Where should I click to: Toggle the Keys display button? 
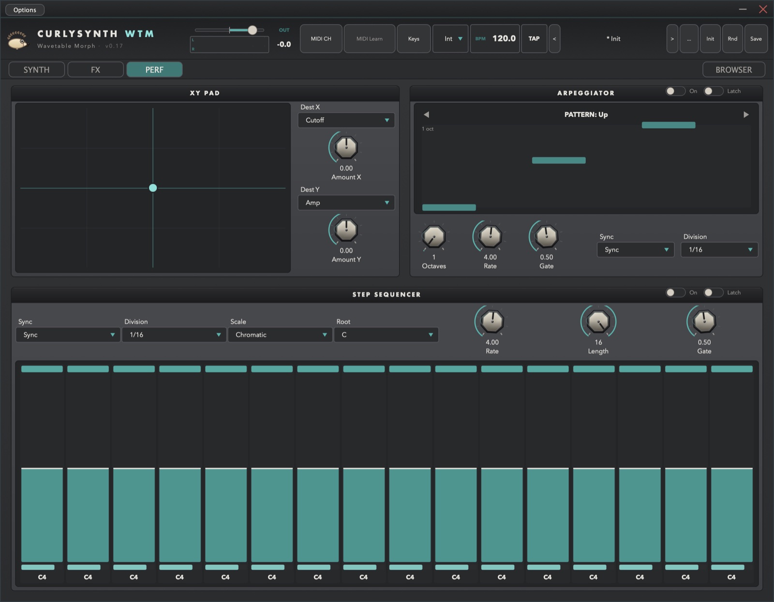click(414, 39)
